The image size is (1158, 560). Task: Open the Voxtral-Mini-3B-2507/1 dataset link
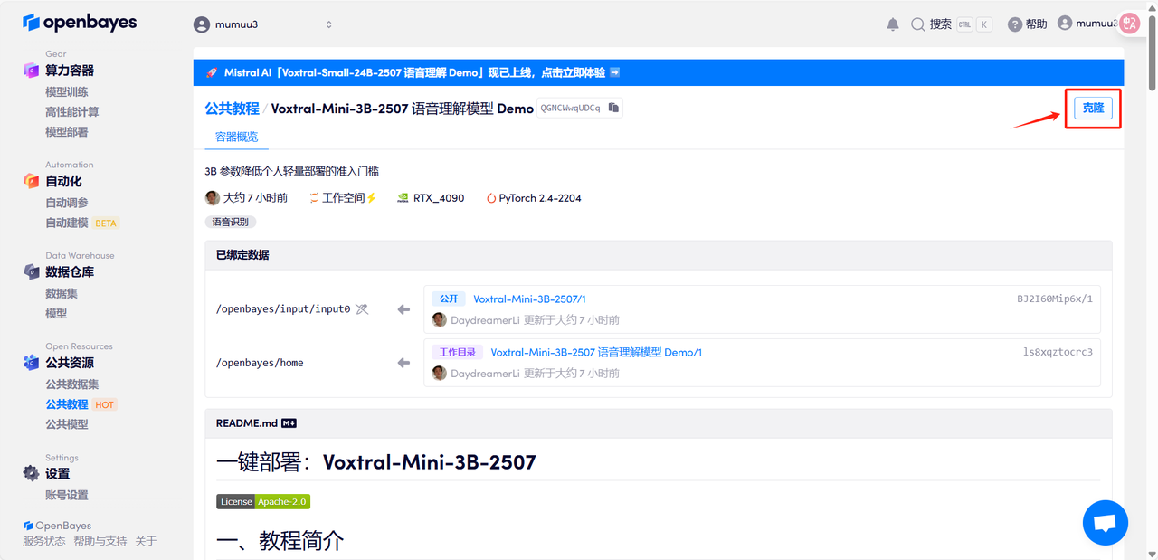529,299
